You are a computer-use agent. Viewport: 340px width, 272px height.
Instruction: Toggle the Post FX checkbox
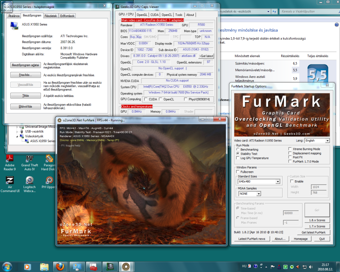290,157
